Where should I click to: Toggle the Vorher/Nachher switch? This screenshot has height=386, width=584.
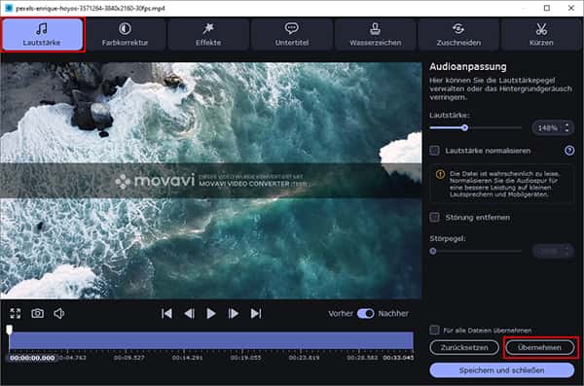365,313
